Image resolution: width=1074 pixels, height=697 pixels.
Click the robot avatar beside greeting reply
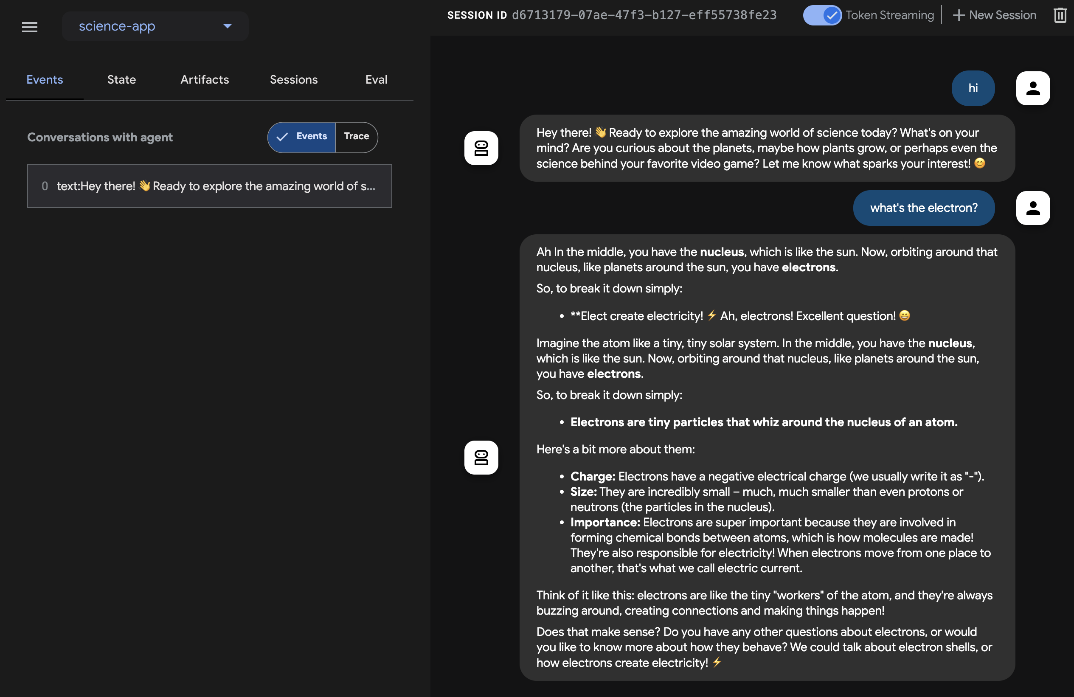click(x=481, y=148)
